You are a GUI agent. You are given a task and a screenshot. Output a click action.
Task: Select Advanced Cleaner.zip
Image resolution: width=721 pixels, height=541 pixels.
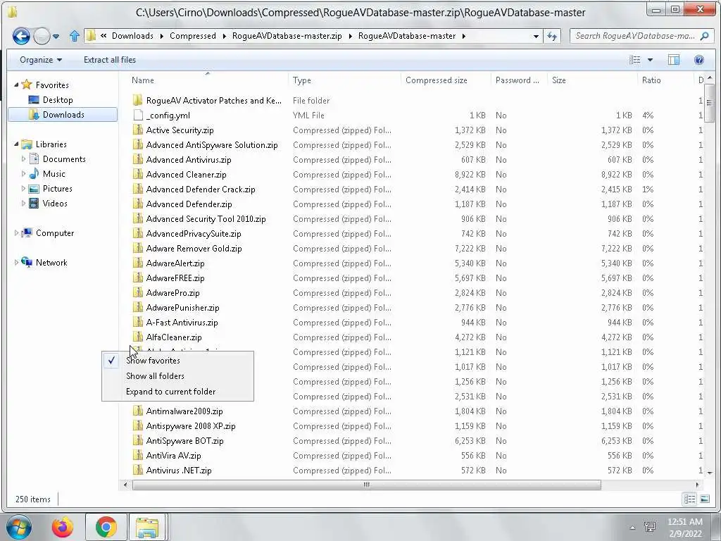click(x=186, y=175)
